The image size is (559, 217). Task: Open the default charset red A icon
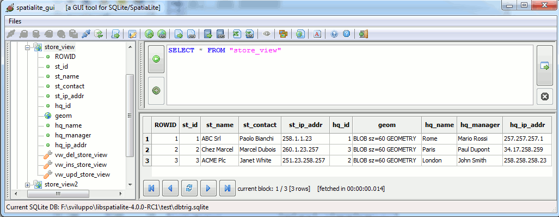(317, 34)
